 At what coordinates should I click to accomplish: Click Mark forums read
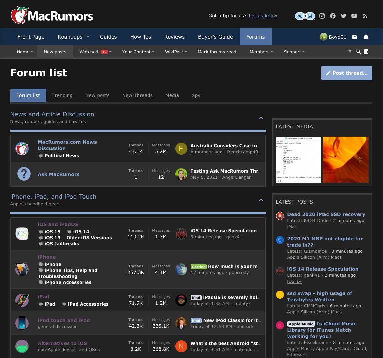pos(217,52)
